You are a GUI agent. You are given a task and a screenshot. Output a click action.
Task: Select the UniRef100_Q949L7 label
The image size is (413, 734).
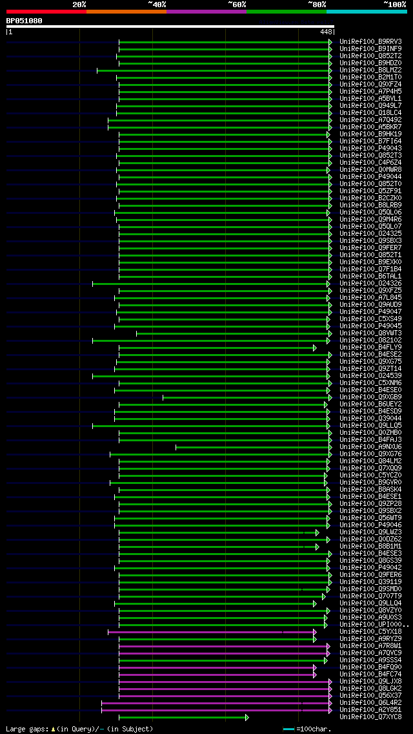pos(370,105)
